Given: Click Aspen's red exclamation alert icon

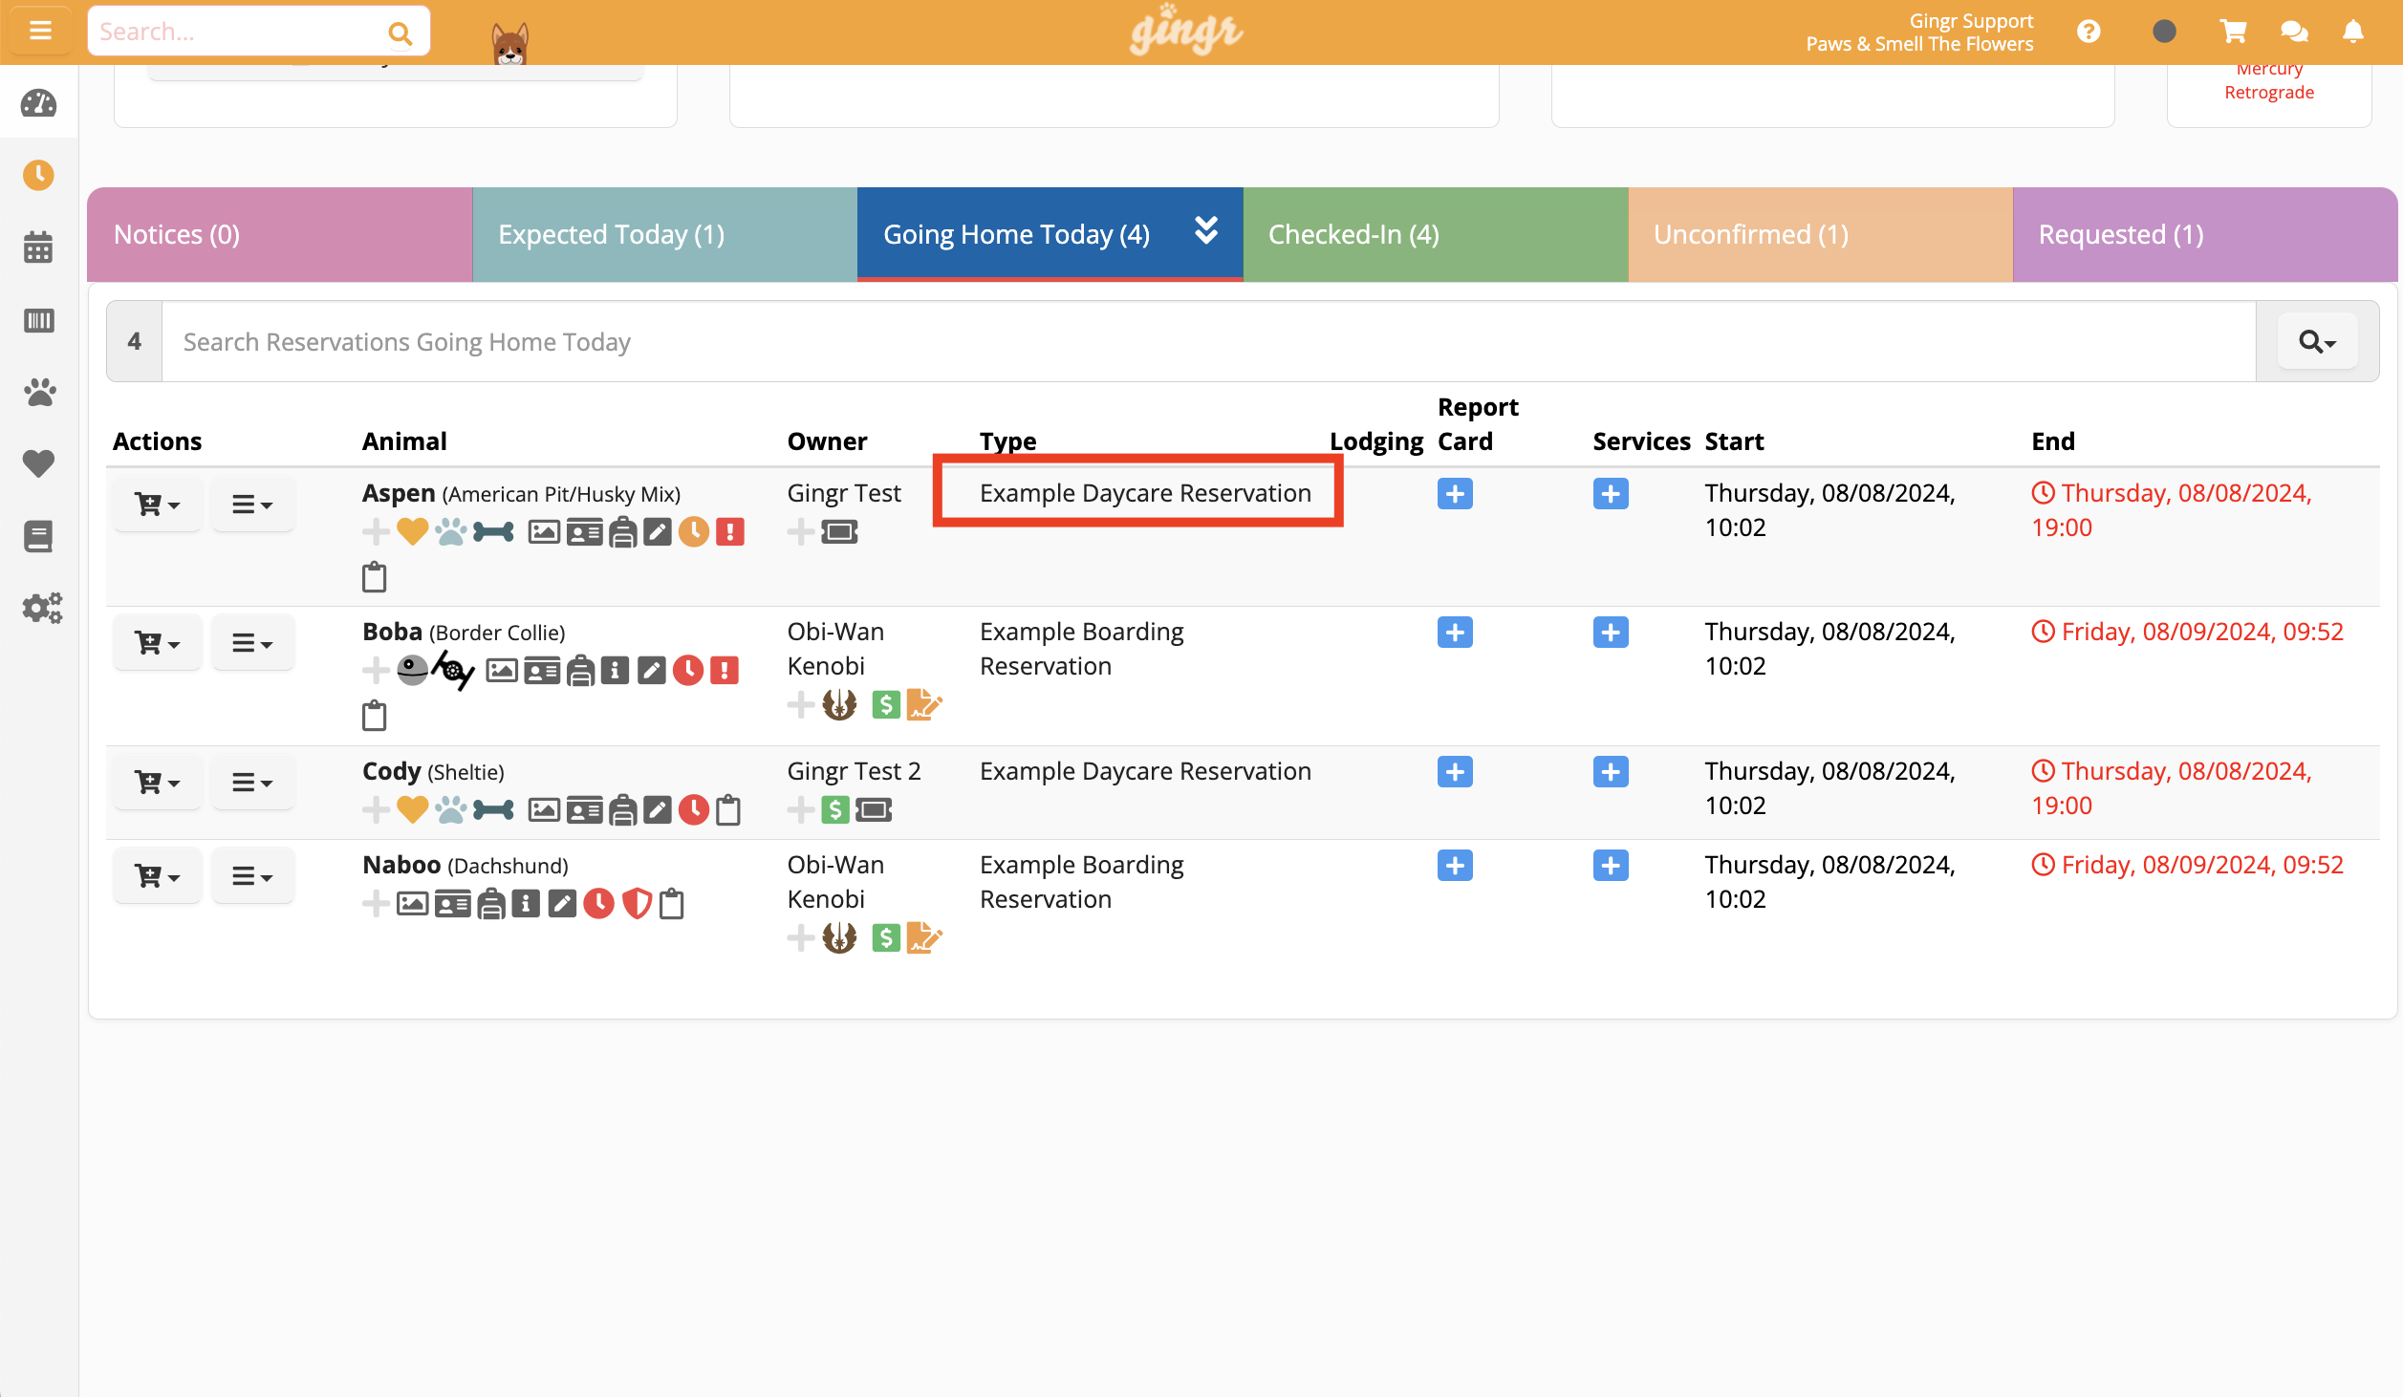Looking at the screenshot, I should [x=730, y=532].
